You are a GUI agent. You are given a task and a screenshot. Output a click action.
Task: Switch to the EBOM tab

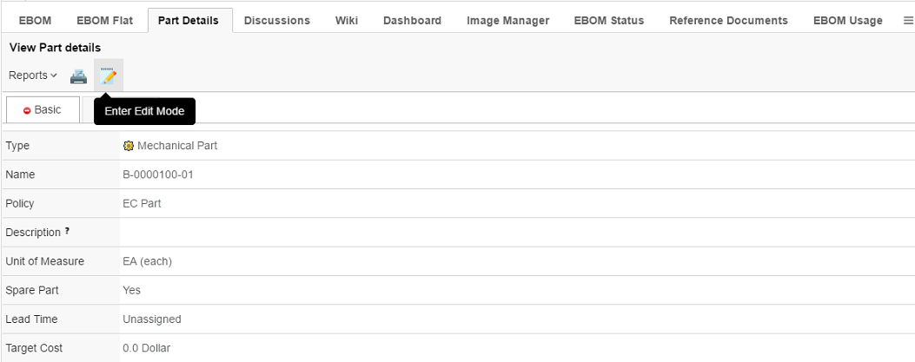click(35, 21)
